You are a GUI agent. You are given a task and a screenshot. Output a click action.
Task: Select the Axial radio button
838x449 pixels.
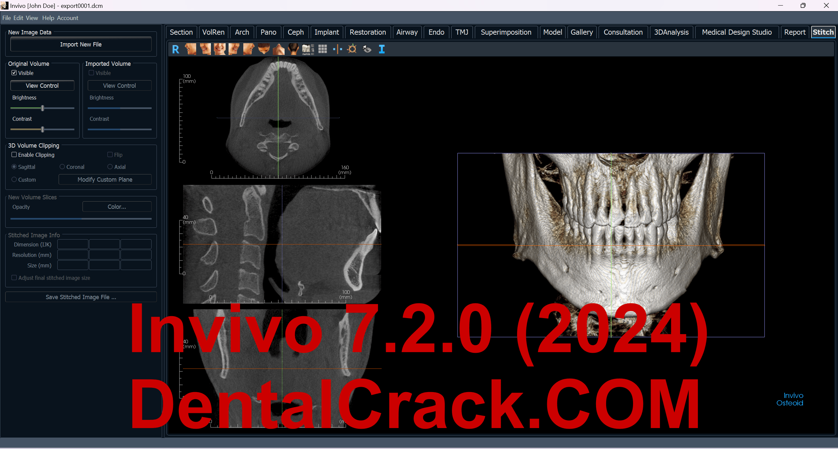pyautogui.click(x=110, y=167)
